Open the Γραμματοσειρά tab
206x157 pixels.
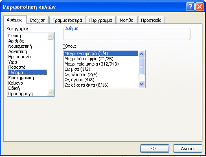[67, 20]
